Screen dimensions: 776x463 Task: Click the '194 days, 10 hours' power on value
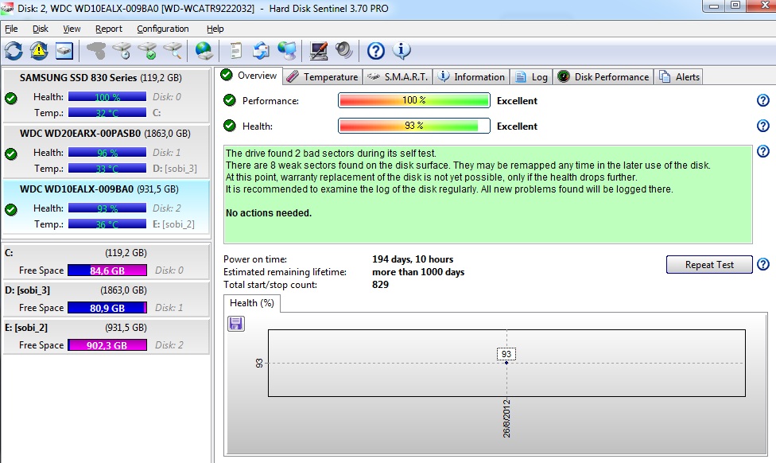click(x=412, y=259)
